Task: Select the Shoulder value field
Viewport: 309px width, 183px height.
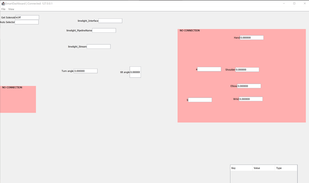Action: [x=247, y=70]
